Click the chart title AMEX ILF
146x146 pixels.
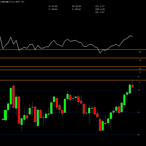20,2
